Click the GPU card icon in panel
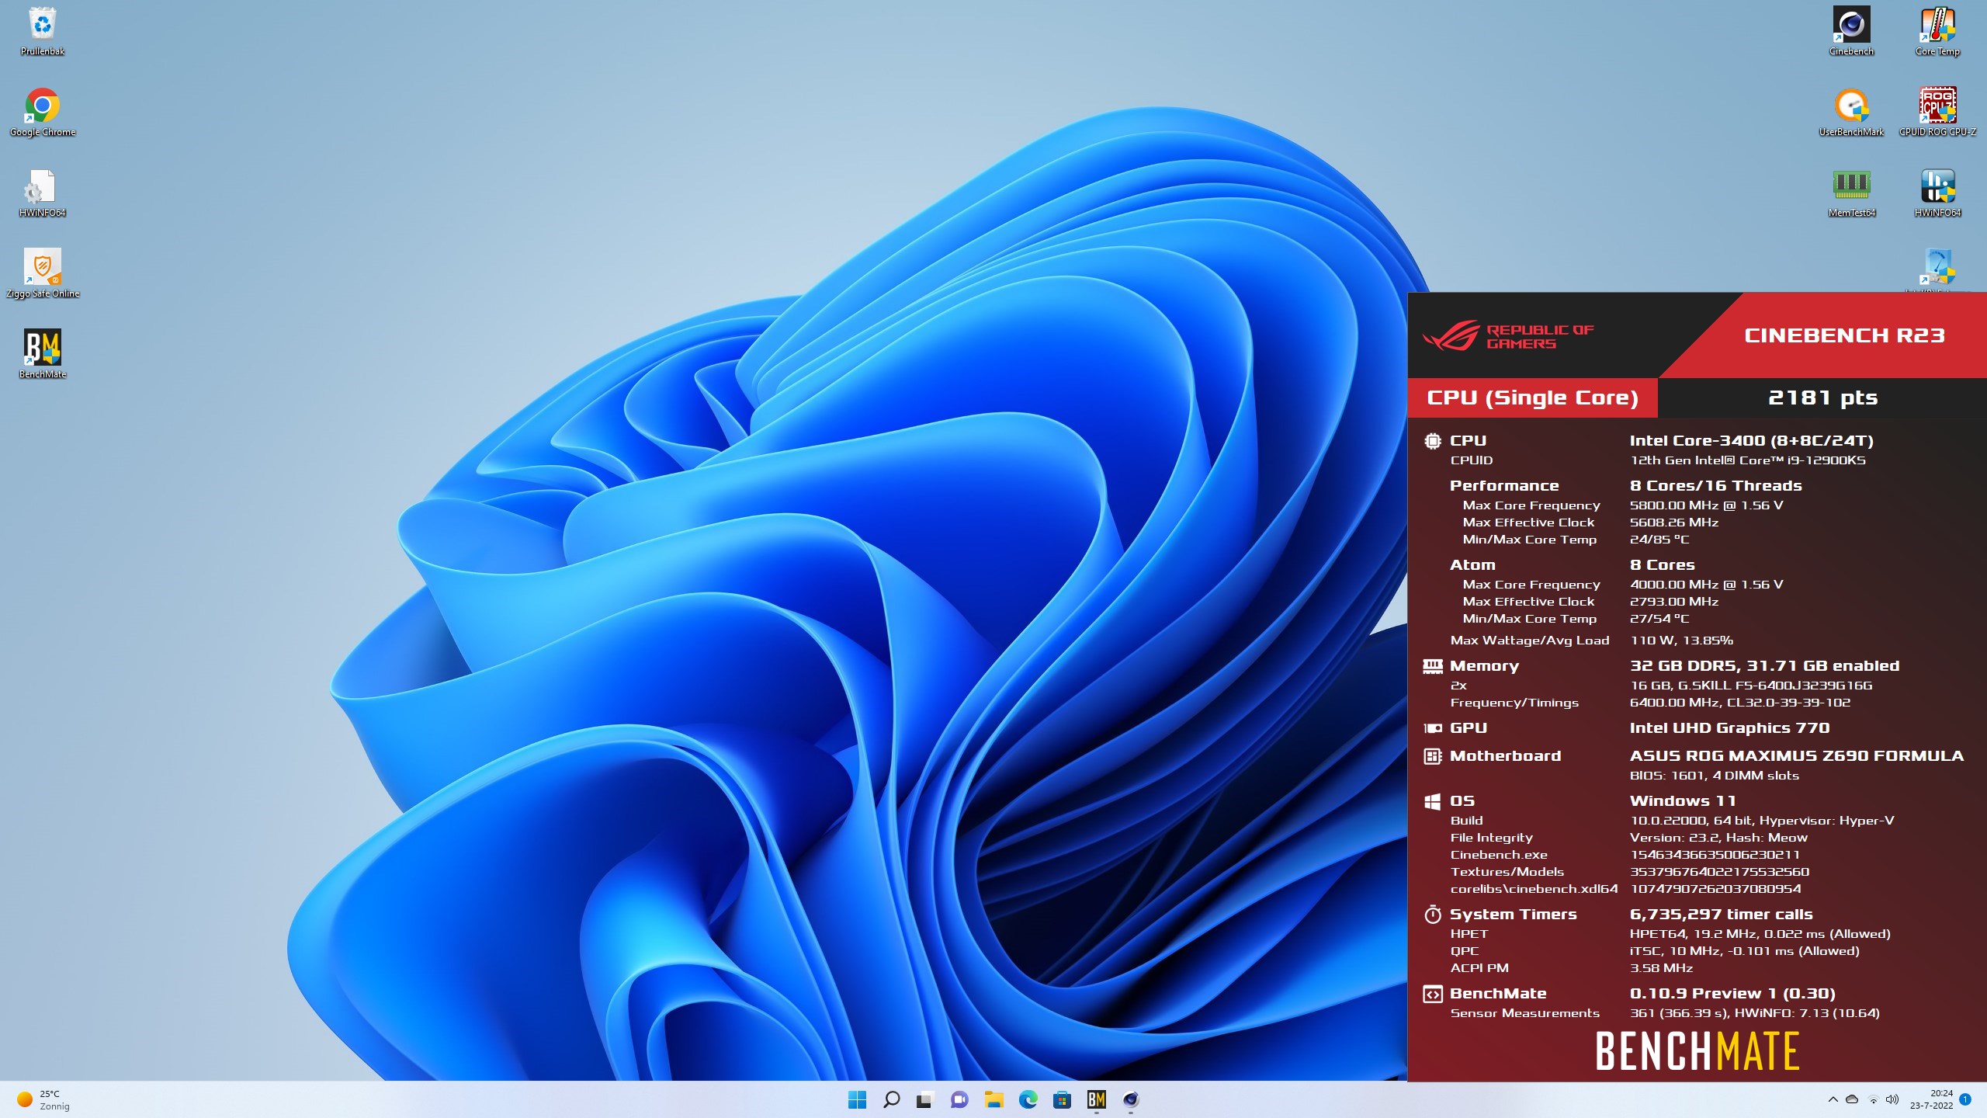Viewport: 1987px width, 1118px height. point(1433,728)
